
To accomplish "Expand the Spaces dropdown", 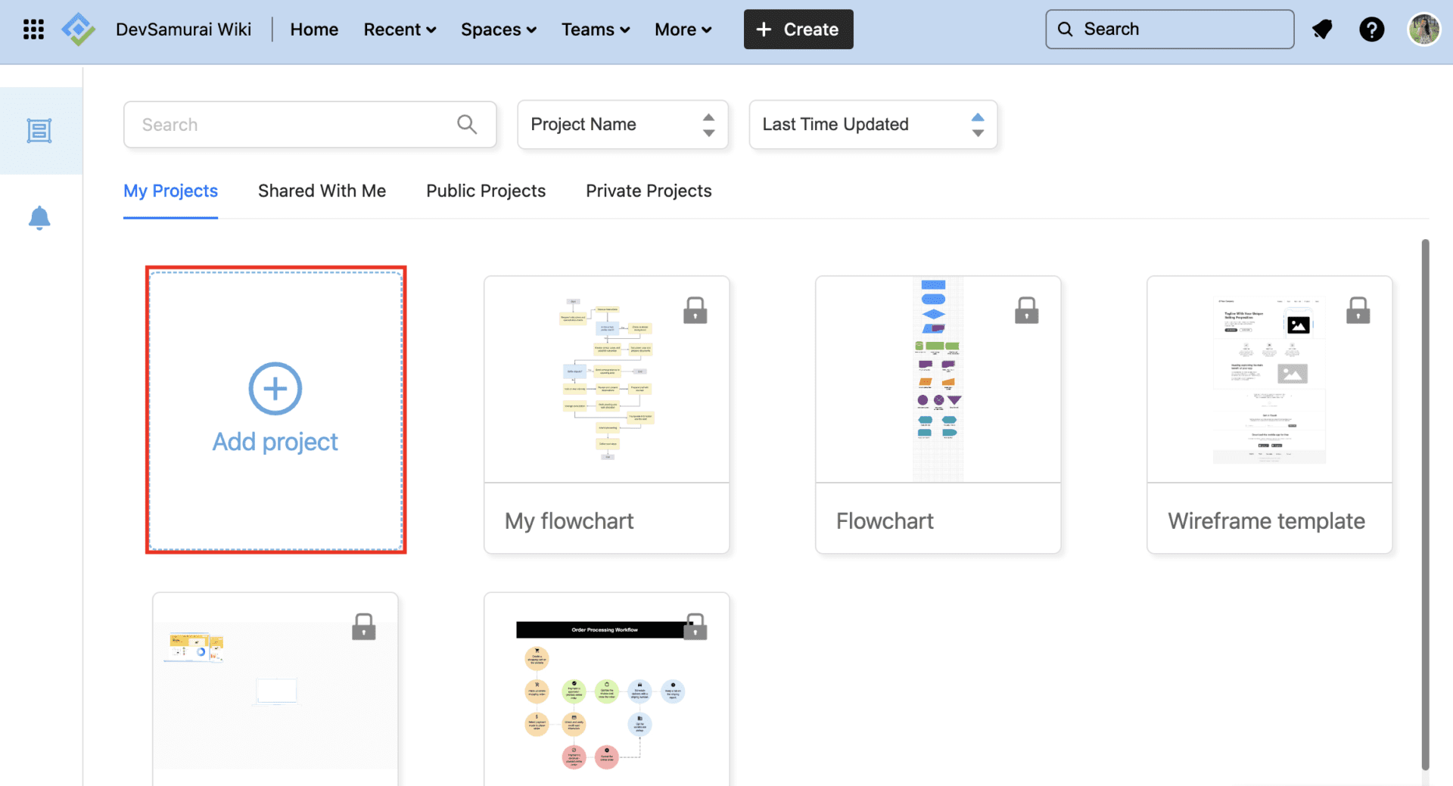I will [x=498, y=29].
